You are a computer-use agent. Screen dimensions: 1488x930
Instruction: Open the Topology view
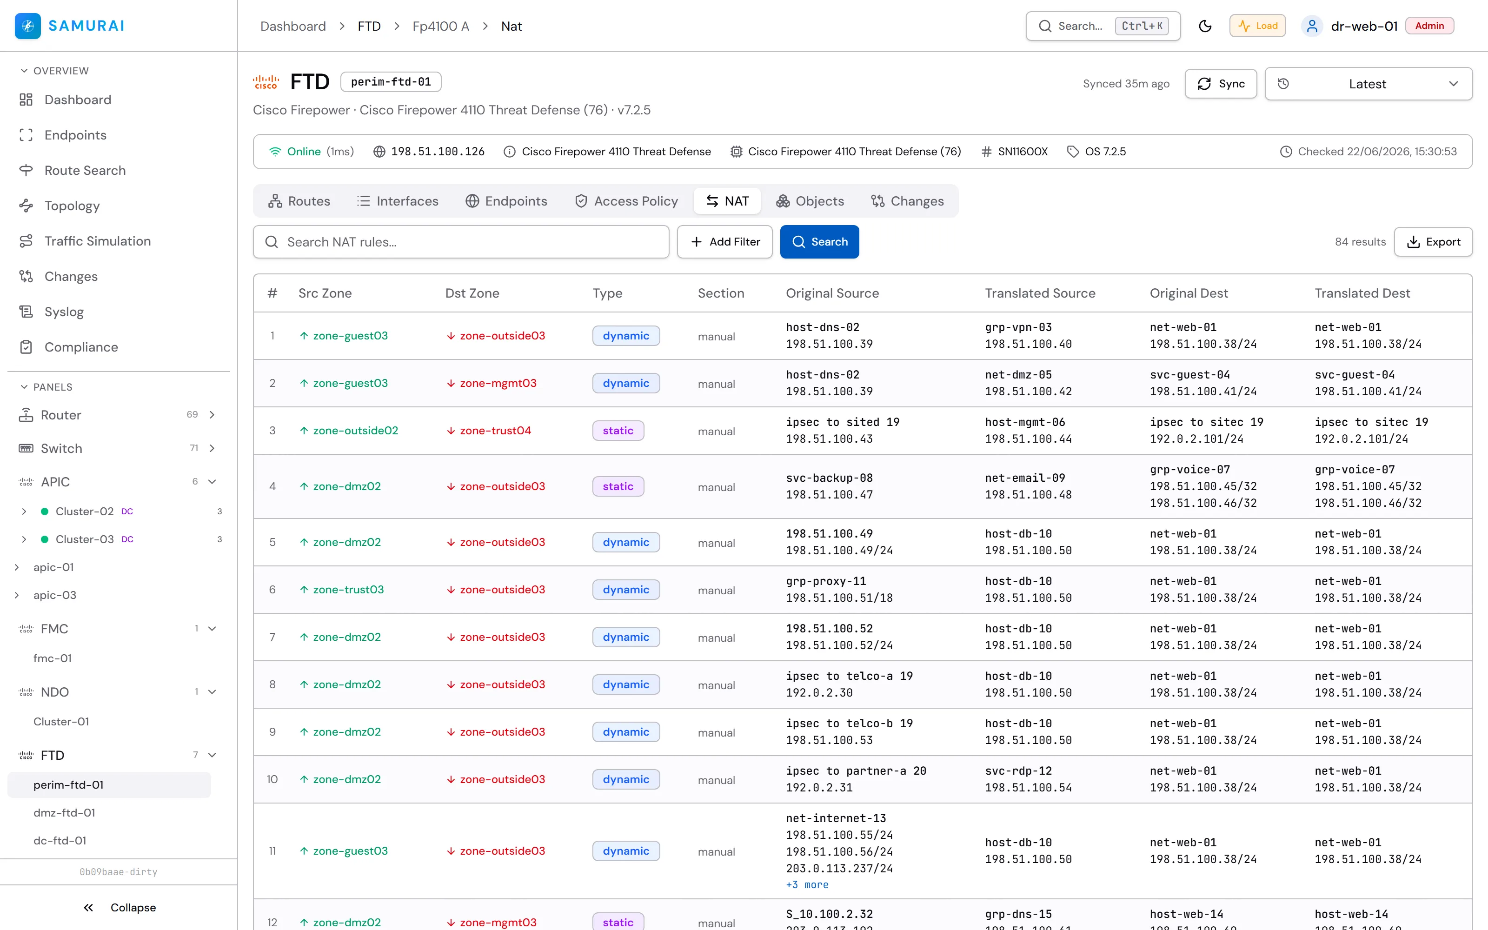[x=72, y=206]
